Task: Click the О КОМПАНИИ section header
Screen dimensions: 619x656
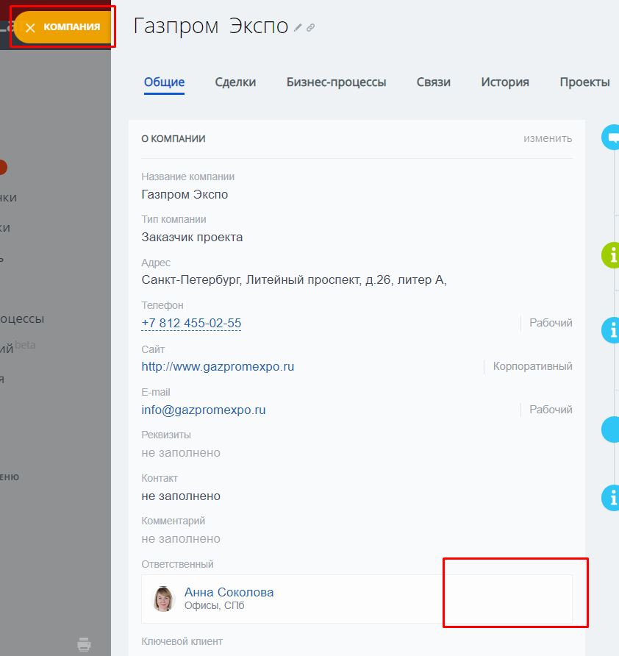Action: click(x=173, y=139)
